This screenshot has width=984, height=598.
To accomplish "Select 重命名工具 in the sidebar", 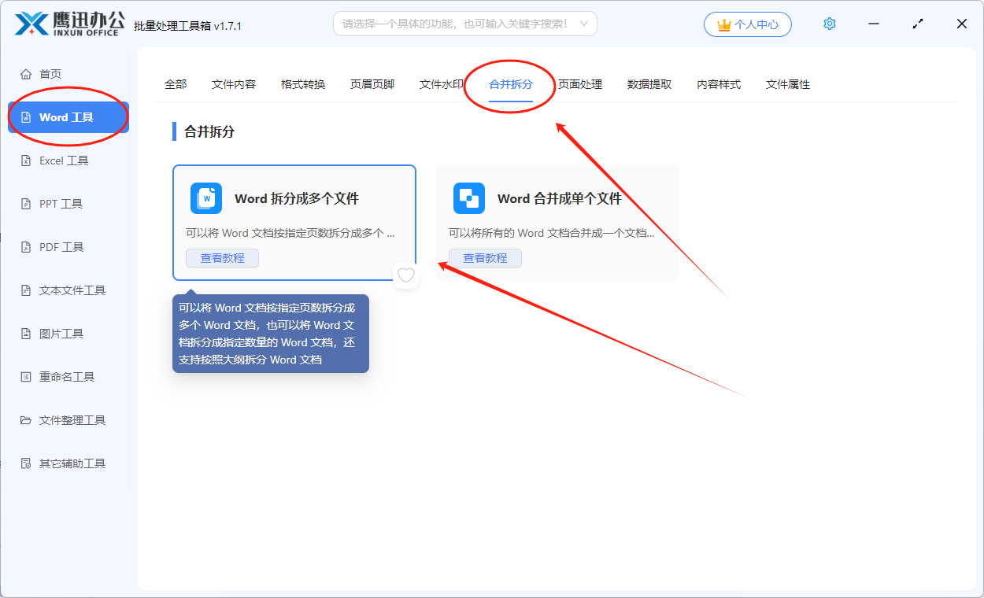I will tap(66, 377).
